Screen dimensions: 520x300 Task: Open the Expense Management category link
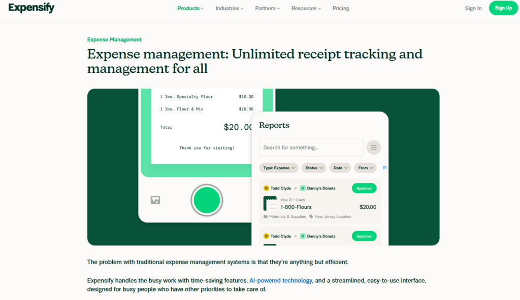[114, 40]
